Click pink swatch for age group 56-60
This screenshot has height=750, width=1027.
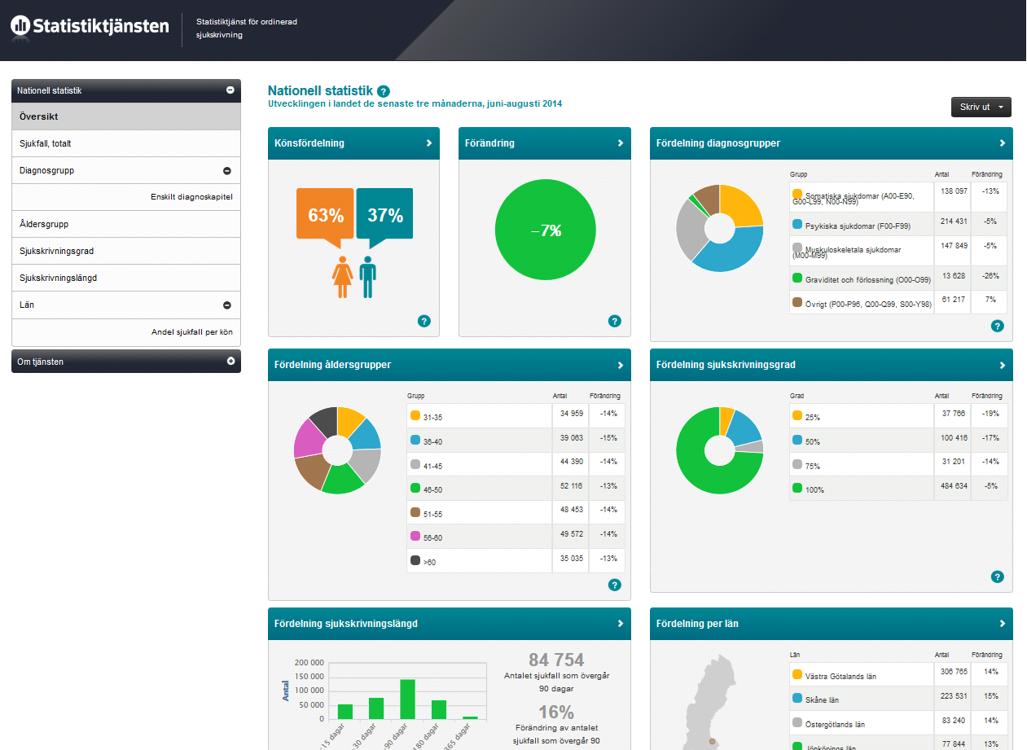pyautogui.click(x=415, y=536)
